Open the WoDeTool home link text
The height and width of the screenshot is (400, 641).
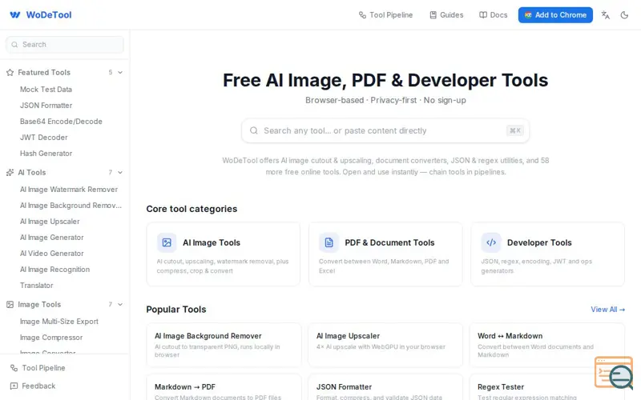pos(49,15)
